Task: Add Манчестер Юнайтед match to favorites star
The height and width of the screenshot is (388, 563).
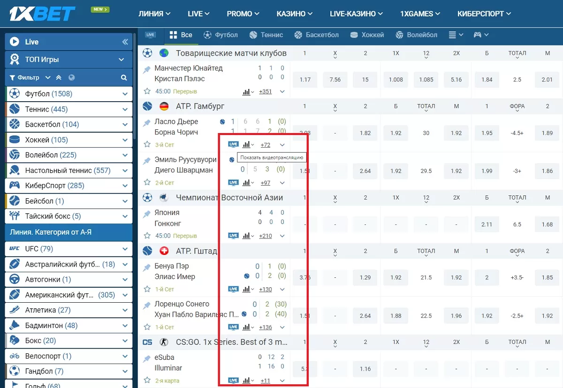Action: click(147, 91)
